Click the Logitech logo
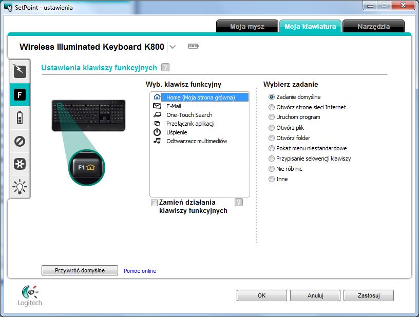 click(30, 295)
